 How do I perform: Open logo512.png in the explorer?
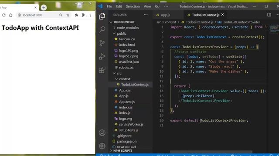129,56
